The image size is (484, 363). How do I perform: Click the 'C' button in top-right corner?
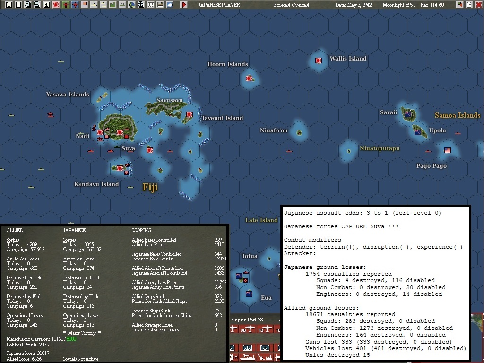(x=469, y=5)
